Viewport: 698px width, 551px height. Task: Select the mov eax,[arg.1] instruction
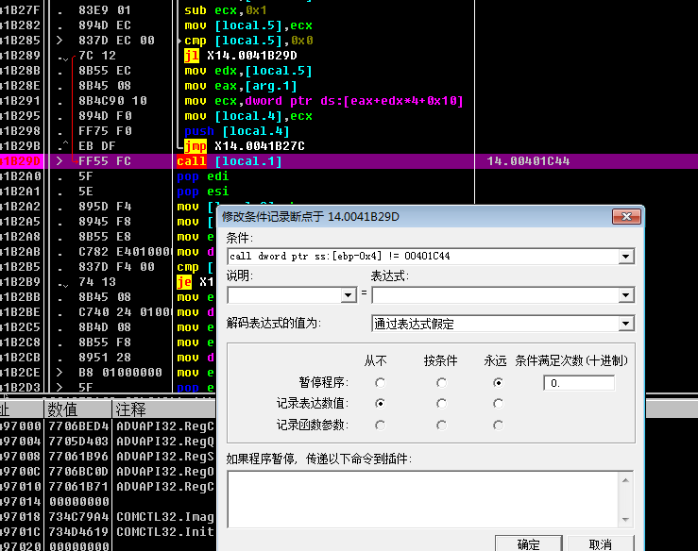pyautogui.click(x=241, y=86)
